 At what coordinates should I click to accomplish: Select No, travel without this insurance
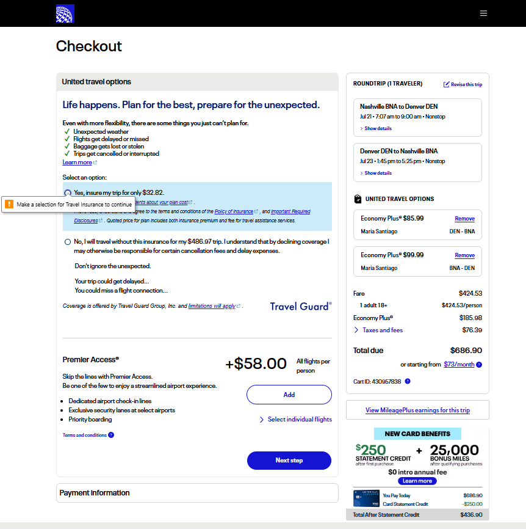pyautogui.click(x=68, y=242)
